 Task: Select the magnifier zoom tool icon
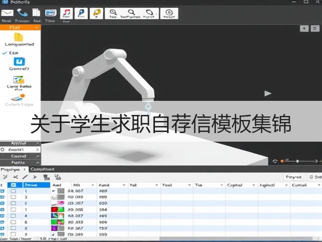click(132, 12)
